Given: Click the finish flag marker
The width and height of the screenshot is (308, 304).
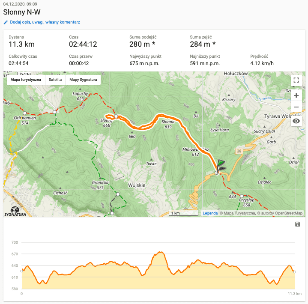Looking at the screenshot, I should pos(220,165).
